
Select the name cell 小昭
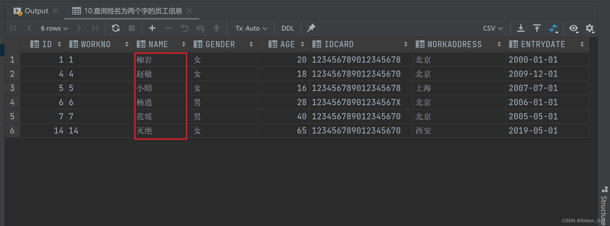(x=162, y=88)
